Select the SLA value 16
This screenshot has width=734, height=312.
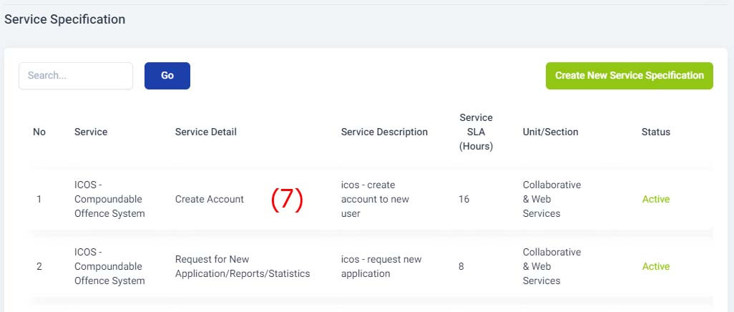coord(464,199)
